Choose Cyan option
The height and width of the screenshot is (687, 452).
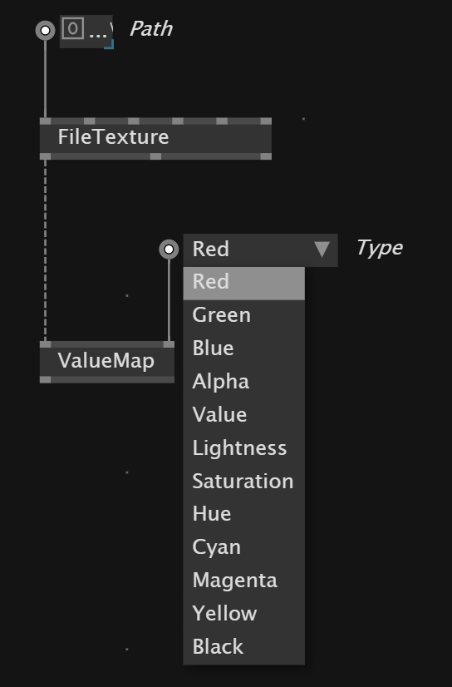(243, 547)
